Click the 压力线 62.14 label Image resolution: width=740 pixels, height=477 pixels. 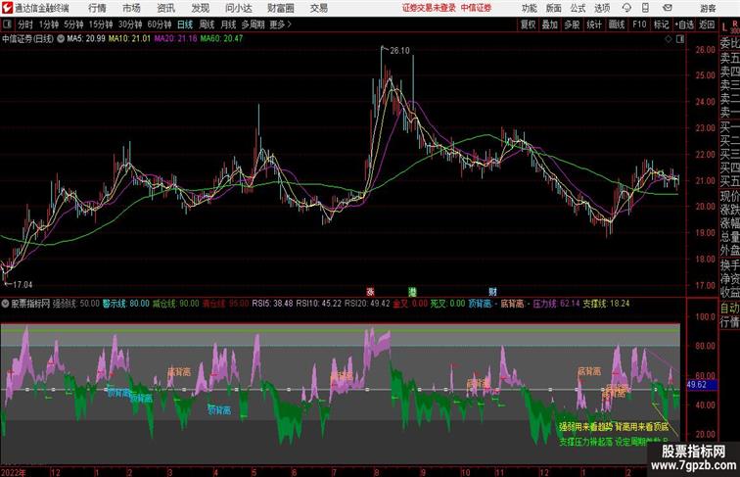click(556, 304)
